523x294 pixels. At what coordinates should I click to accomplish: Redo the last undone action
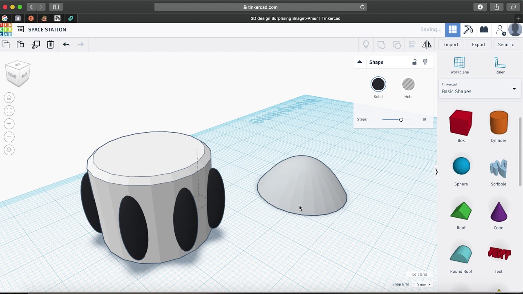[81, 45]
